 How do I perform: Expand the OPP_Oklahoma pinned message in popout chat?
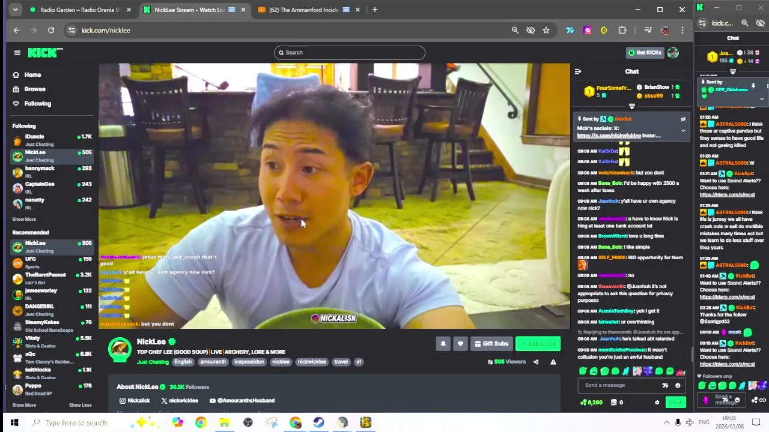click(x=762, y=99)
